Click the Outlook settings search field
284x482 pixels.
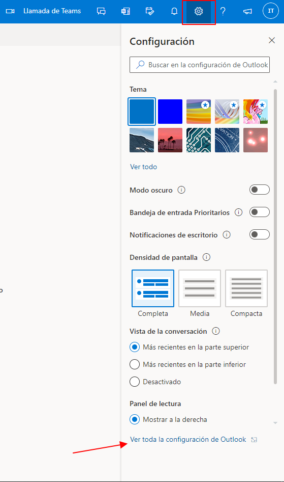click(x=200, y=65)
